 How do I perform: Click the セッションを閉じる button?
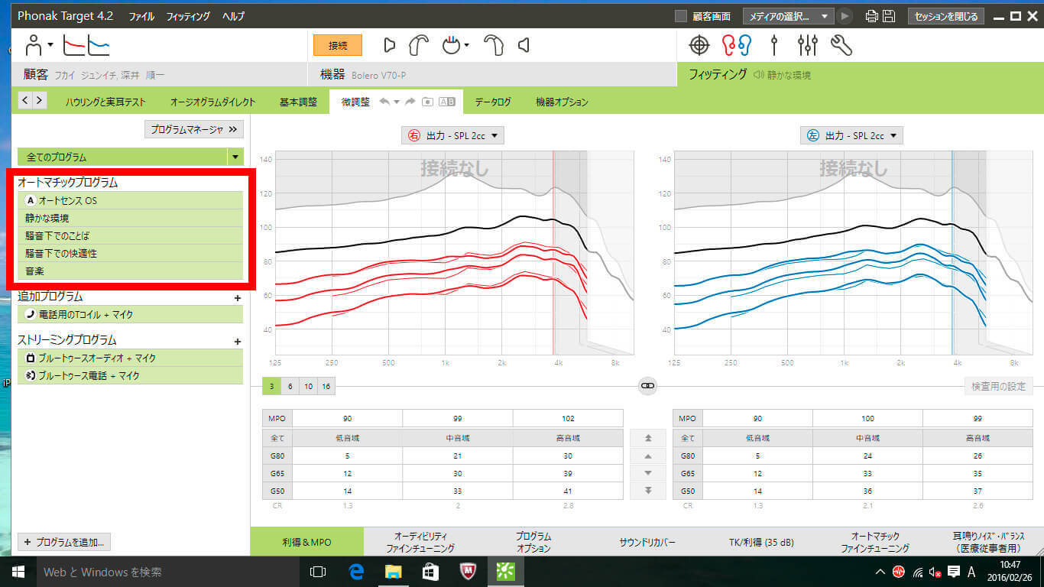[945, 16]
